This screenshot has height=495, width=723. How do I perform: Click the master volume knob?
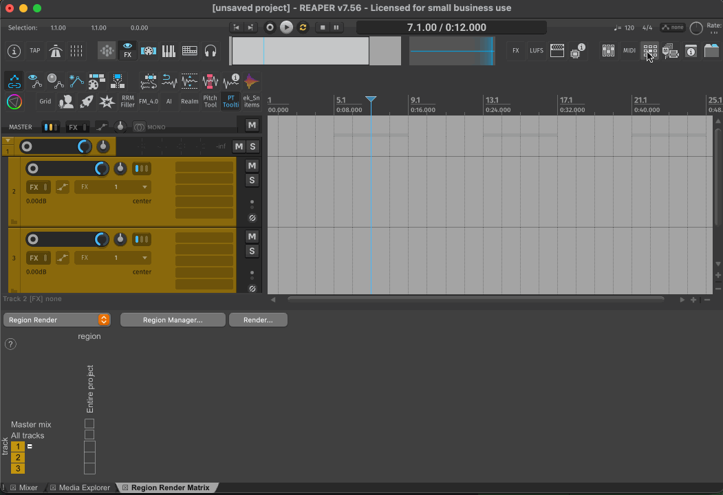coord(120,126)
